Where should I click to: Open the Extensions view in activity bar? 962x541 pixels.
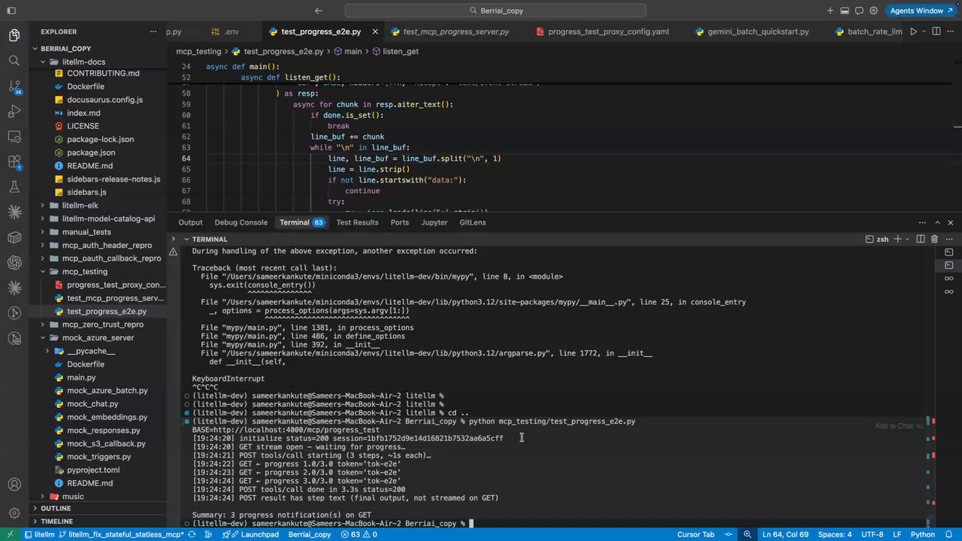(14, 162)
